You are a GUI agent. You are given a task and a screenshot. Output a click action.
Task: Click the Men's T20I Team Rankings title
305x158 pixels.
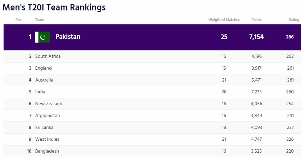[x=54, y=7]
